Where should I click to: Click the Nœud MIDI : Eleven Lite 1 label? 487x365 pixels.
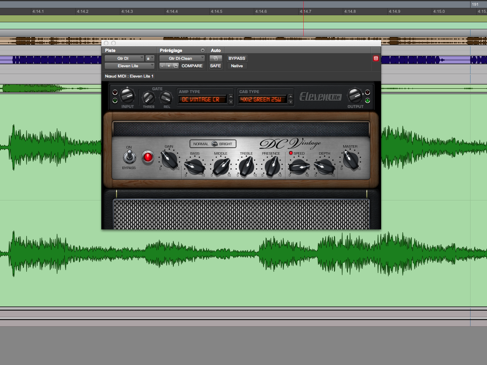pos(129,76)
